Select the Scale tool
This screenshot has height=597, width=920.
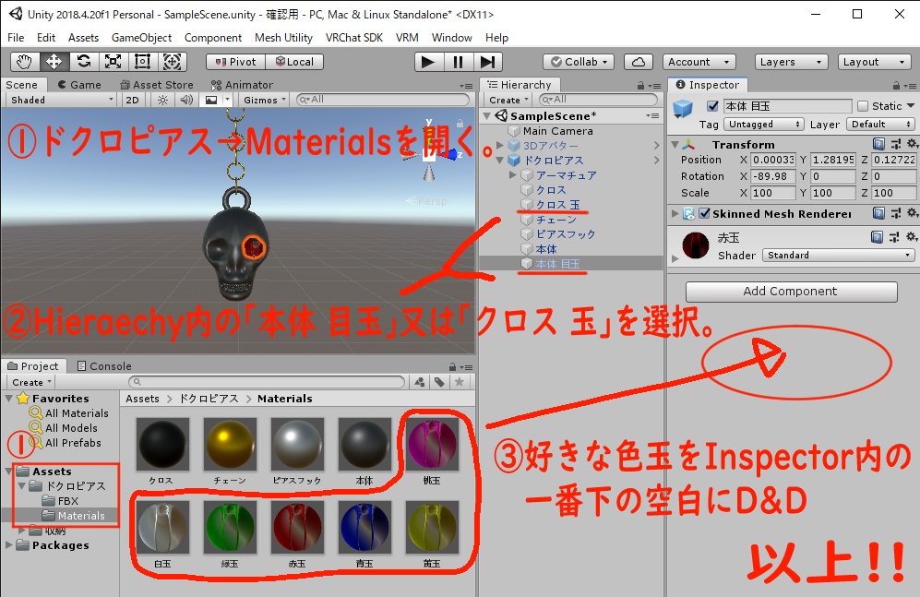coord(112,61)
